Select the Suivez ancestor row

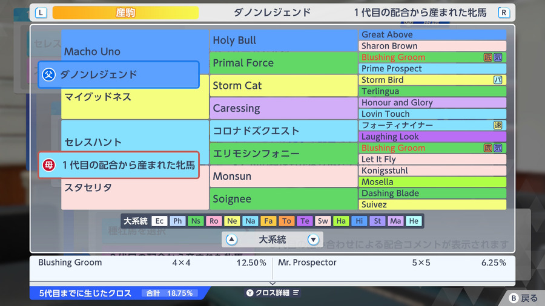point(432,204)
